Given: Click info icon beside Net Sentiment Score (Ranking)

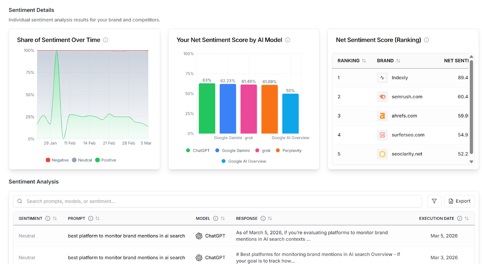Looking at the screenshot, I should [x=426, y=40].
